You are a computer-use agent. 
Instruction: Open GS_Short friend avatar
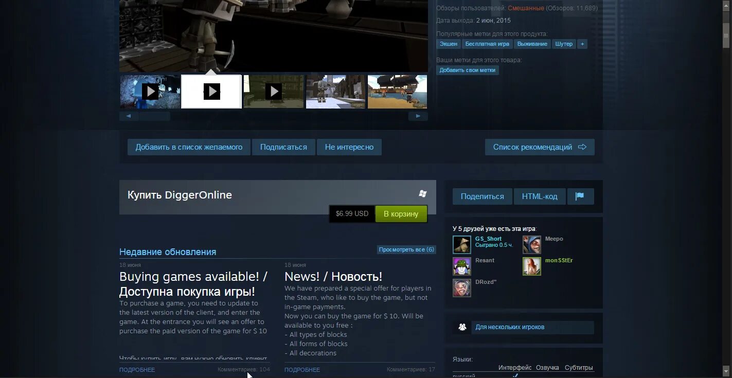(462, 245)
